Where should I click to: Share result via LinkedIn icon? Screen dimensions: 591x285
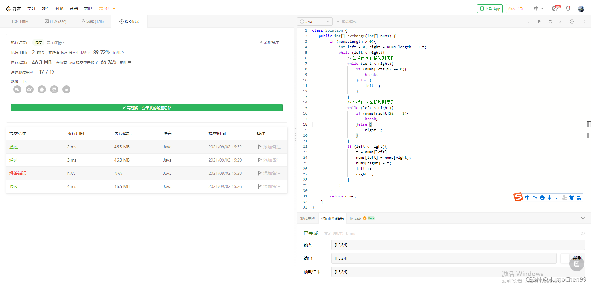[66, 89]
